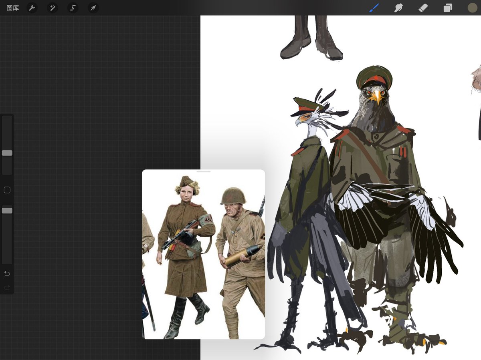The image size is (481, 360).
Task: Open the active color picker circle
Action: 473,8
